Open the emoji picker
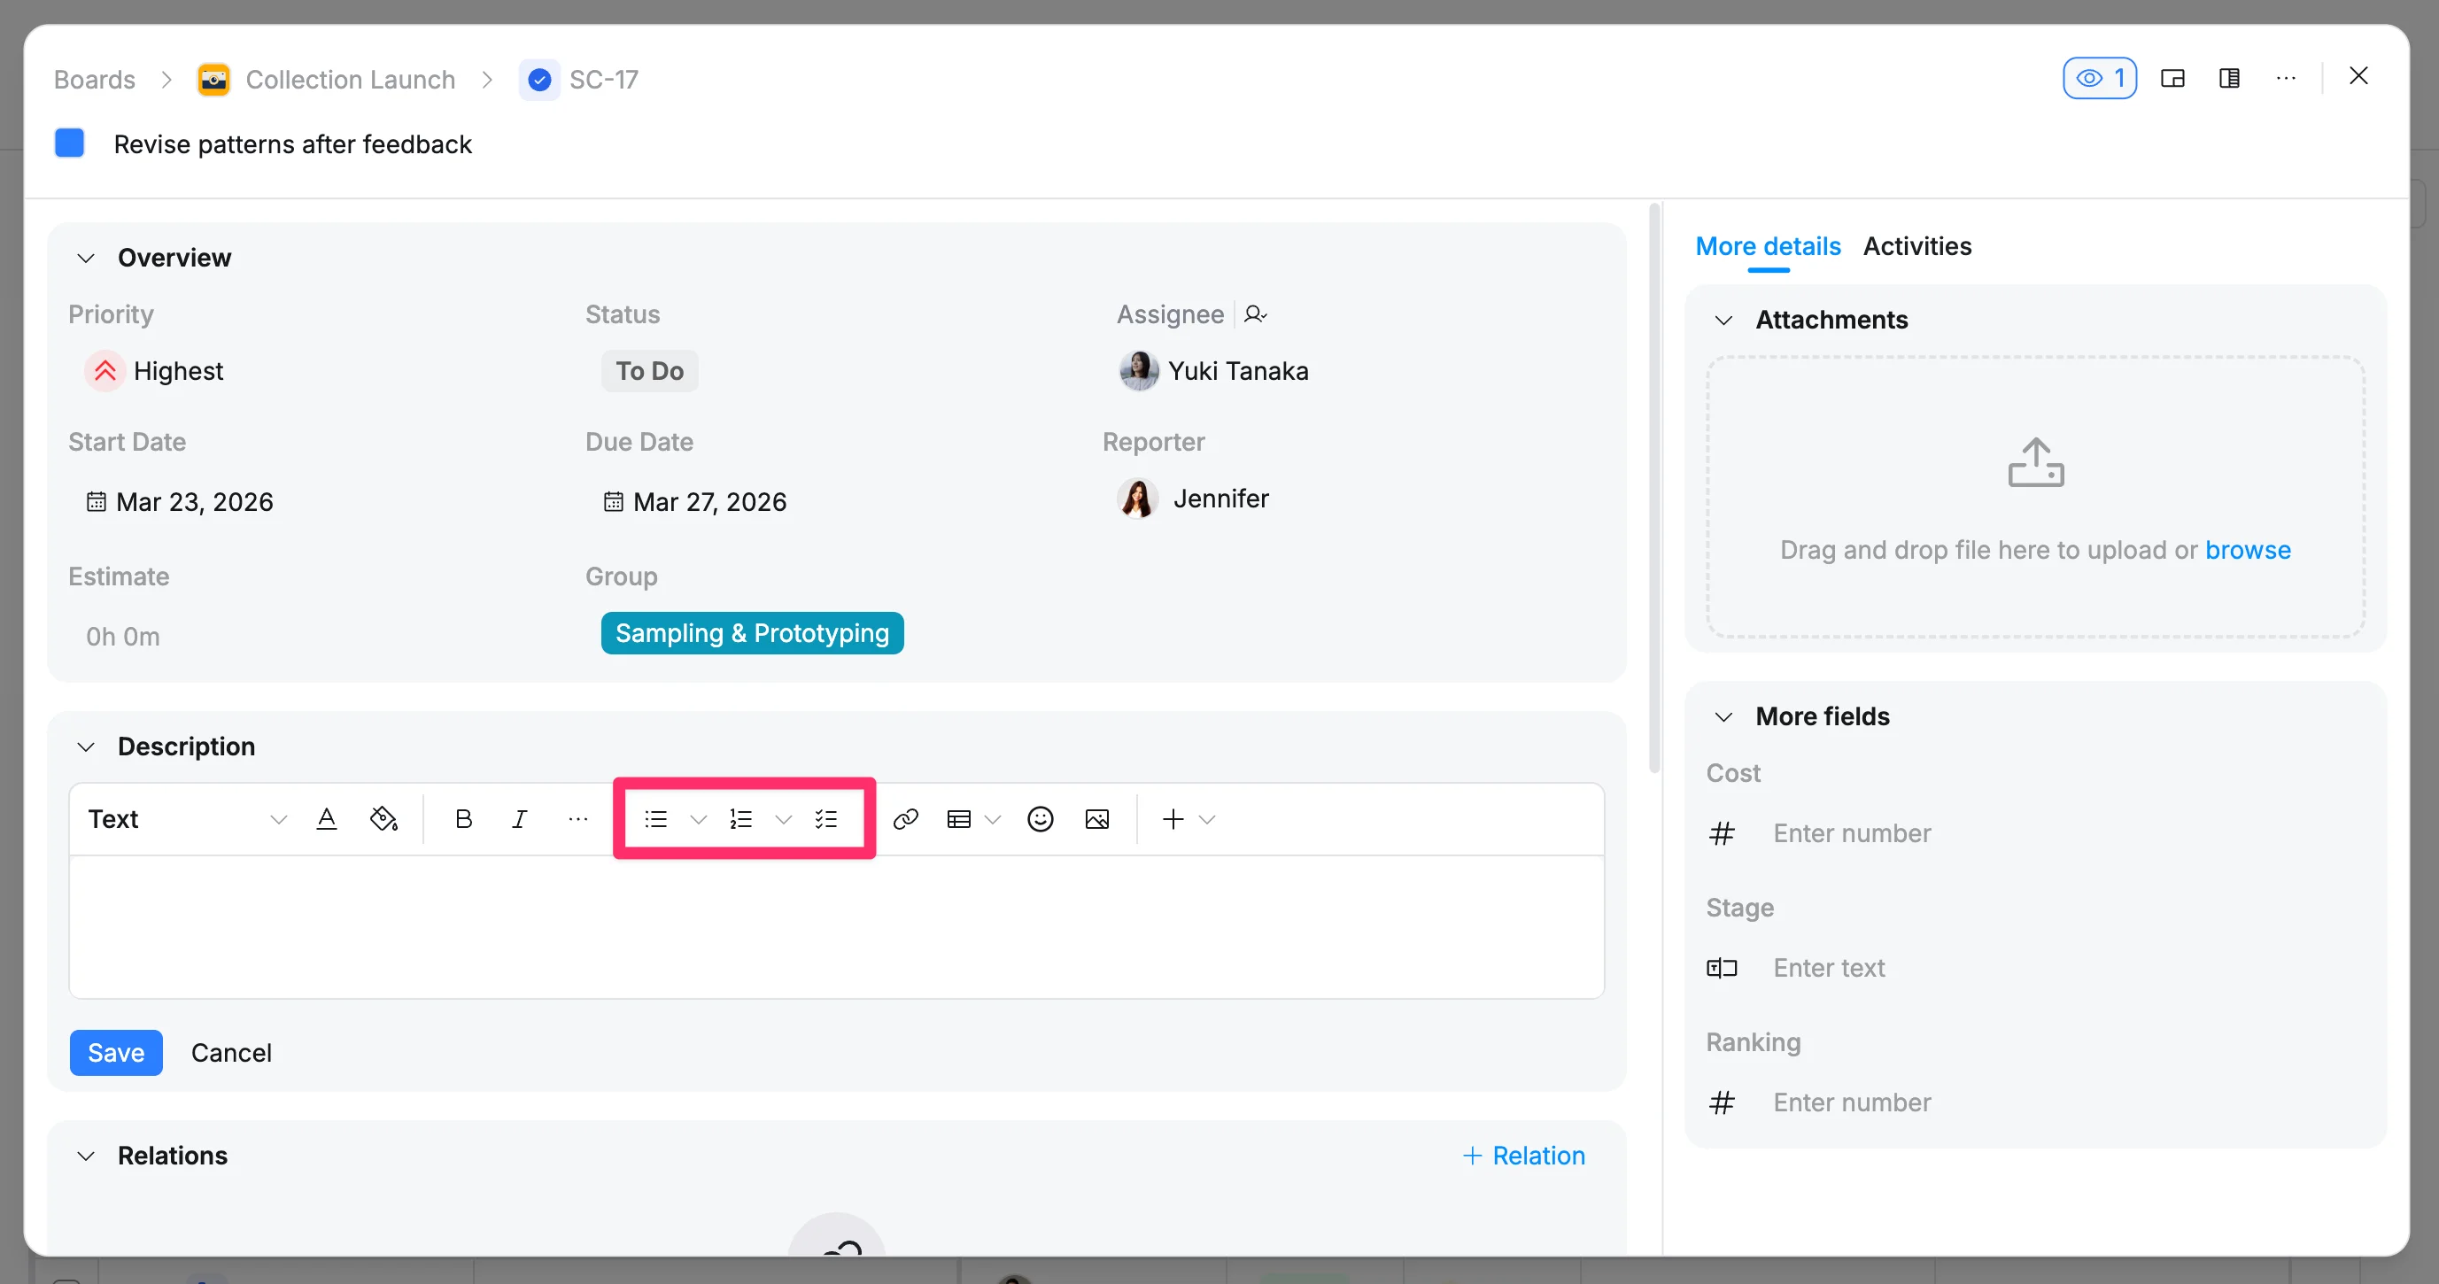The height and width of the screenshot is (1284, 2439). pos(1041,819)
